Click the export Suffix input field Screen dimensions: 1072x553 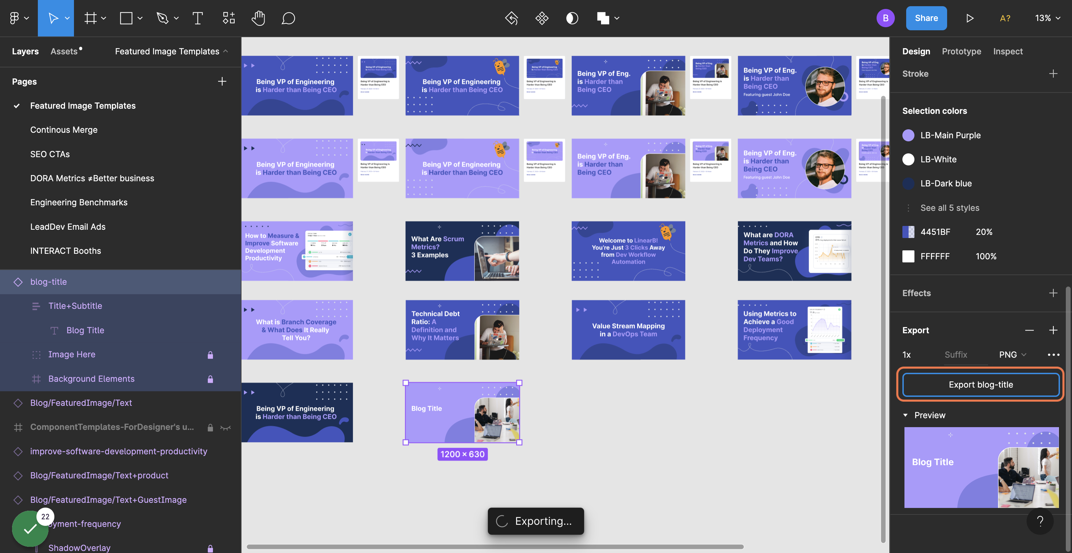(966, 355)
